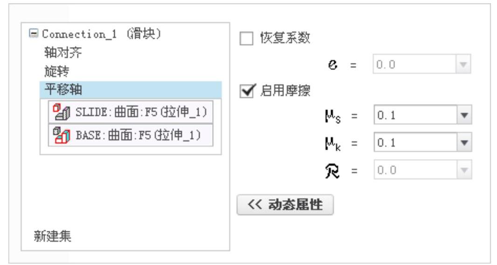Disable the 启用摩擦 checkbox
The height and width of the screenshot is (265, 497).
point(247,91)
